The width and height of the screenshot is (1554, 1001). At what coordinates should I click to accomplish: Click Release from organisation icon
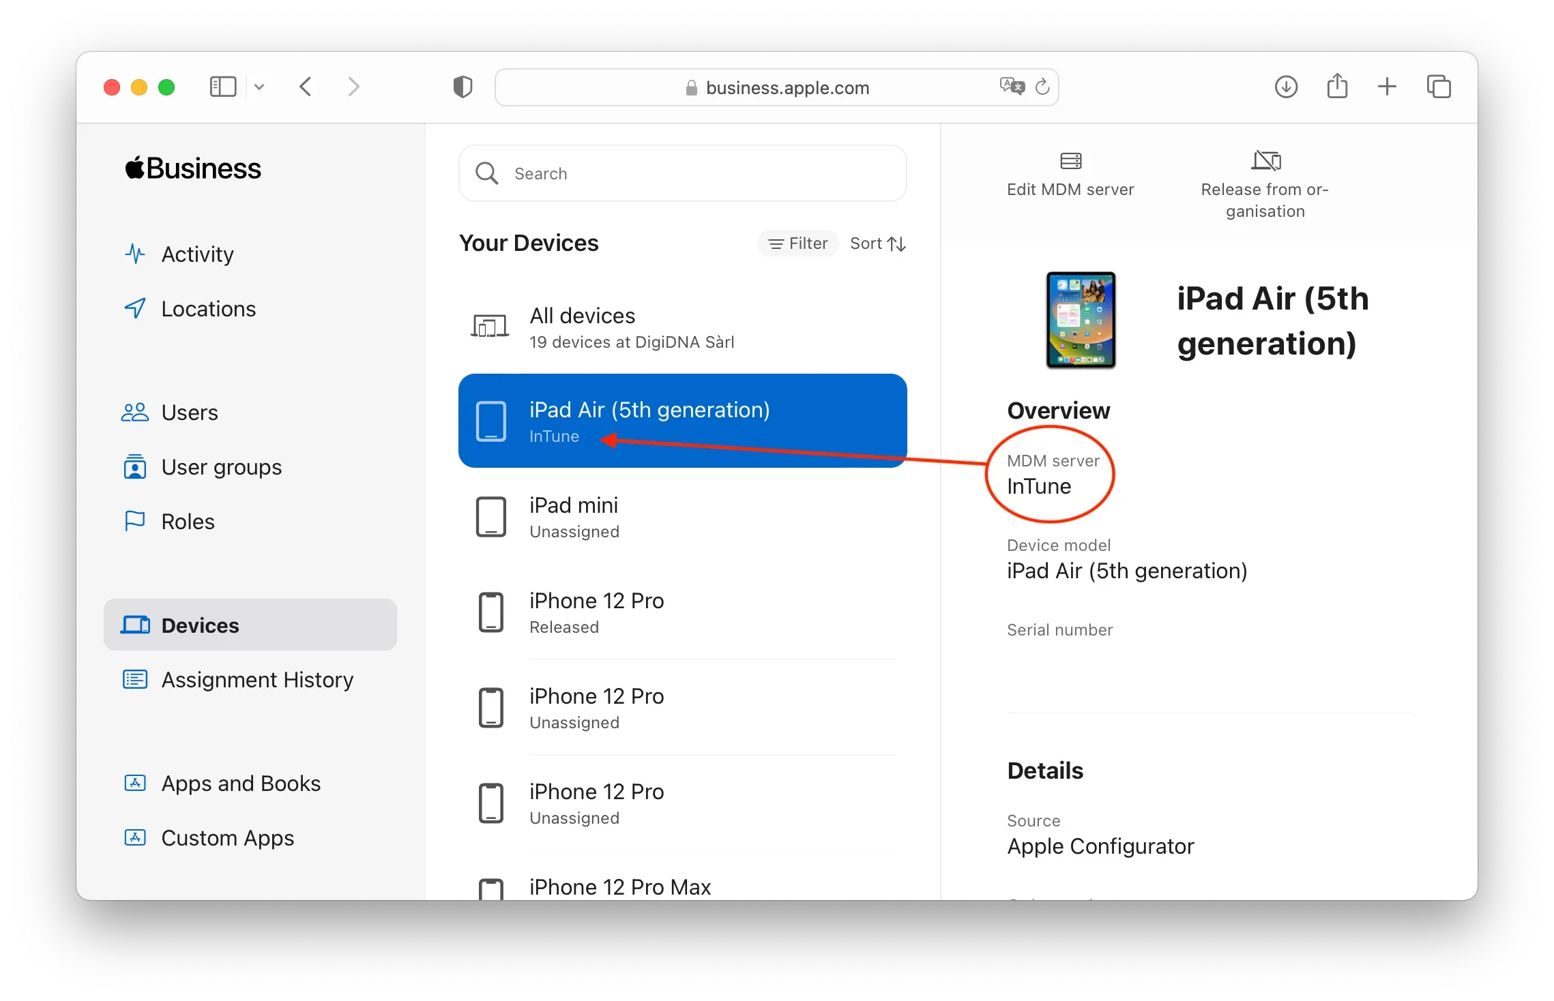1265,162
